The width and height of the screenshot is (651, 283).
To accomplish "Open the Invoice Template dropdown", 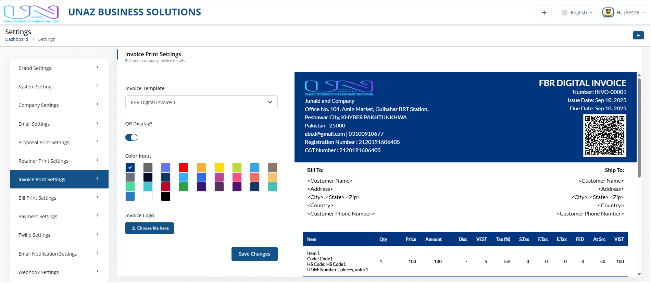I will pos(201,102).
